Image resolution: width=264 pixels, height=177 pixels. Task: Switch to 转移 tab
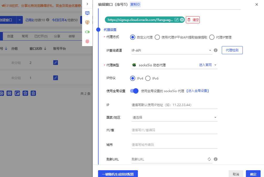pos(72,36)
